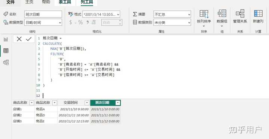Open the 交易时间 column filter dropdown
Viewport: 269px width, 139px height.
pyautogui.click(x=87, y=103)
